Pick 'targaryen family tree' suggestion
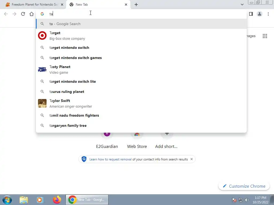Screen dimensions: 274x205 (141, 125)
